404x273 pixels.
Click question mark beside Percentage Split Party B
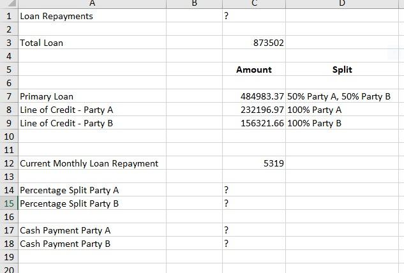pos(226,203)
